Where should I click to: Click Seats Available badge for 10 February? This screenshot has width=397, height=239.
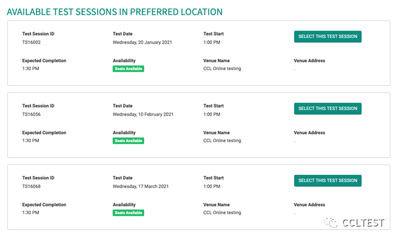click(x=128, y=141)
